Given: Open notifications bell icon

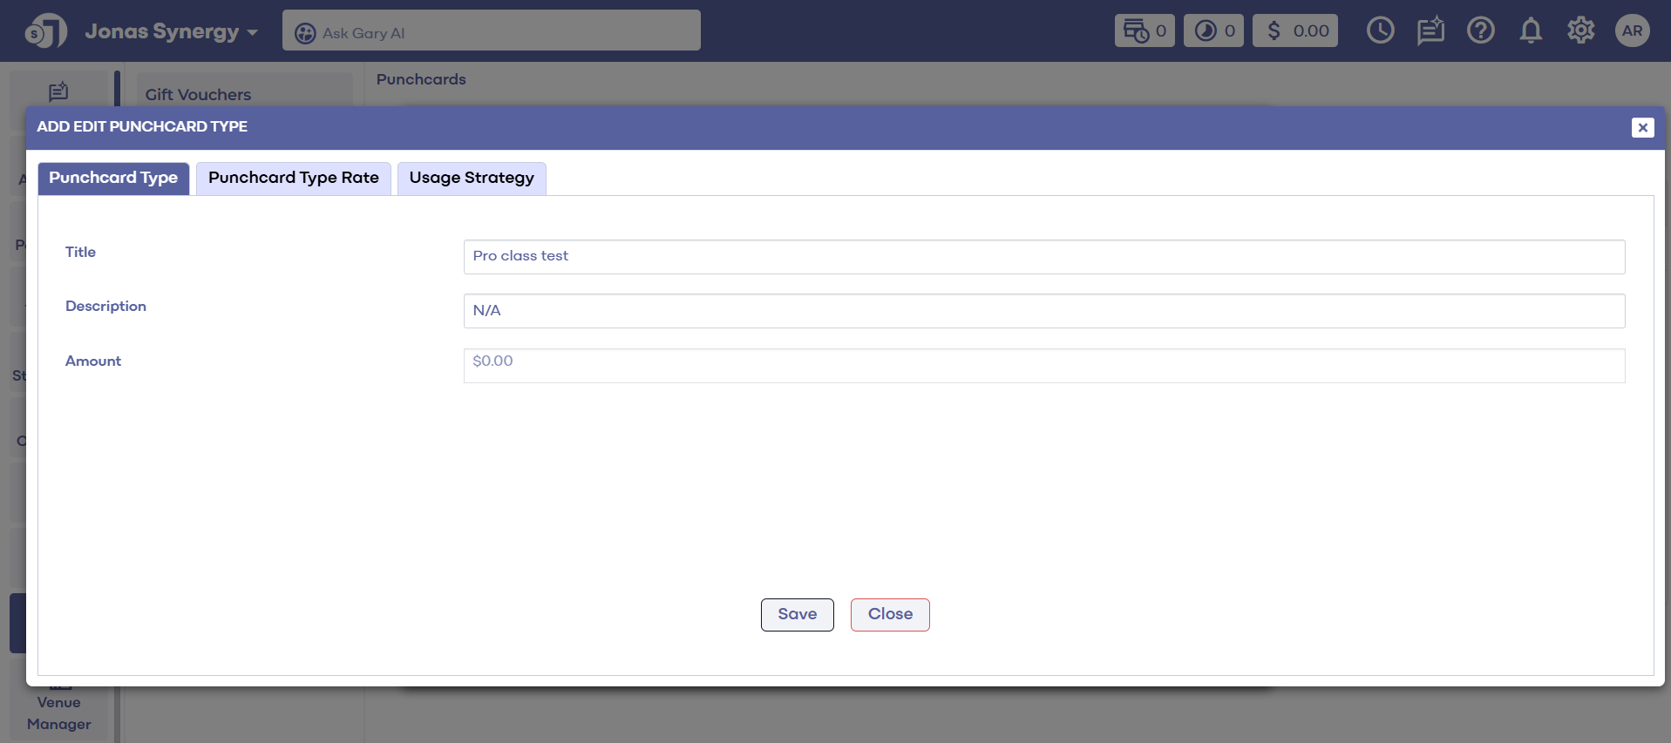Looking at the screenshot, I should pyautogui.click(x=1531, y=30).
